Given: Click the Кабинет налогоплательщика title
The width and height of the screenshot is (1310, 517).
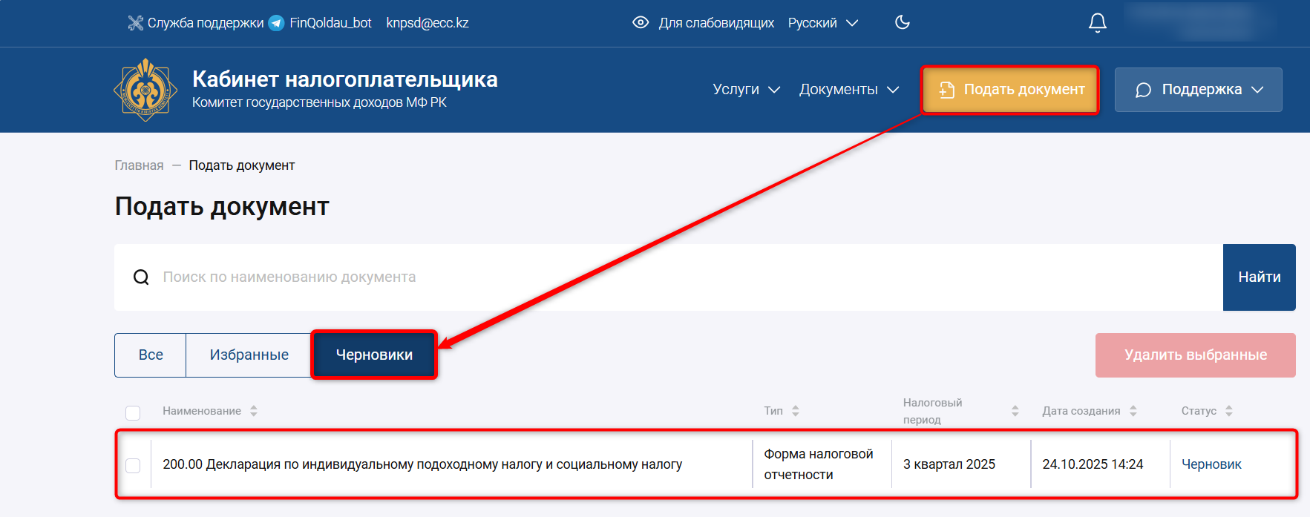Looking at the screenshot, I should (345, 79).
